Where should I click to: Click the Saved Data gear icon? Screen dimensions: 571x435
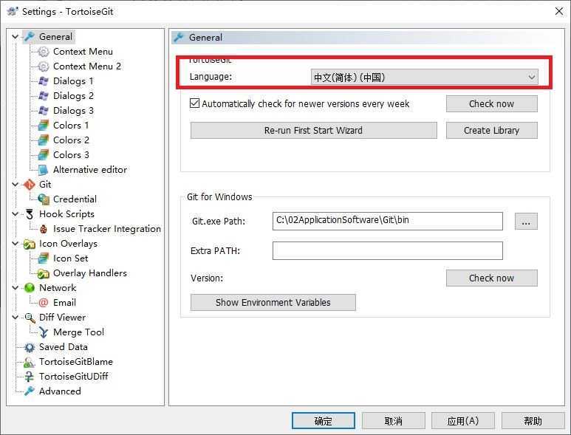click(x=29, y=347)
